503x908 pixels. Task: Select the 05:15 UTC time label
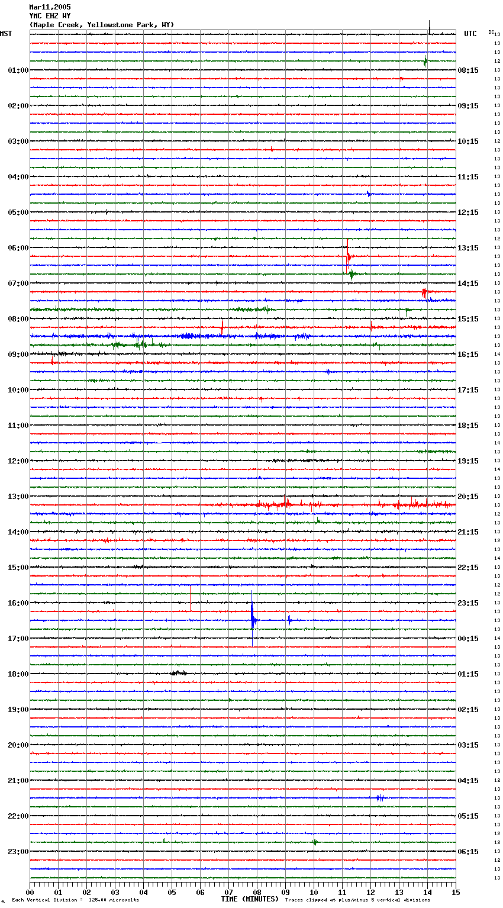coord(468,816)
